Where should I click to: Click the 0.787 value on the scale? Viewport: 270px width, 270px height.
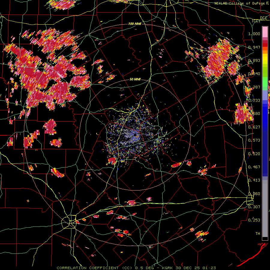coord(254,87)
